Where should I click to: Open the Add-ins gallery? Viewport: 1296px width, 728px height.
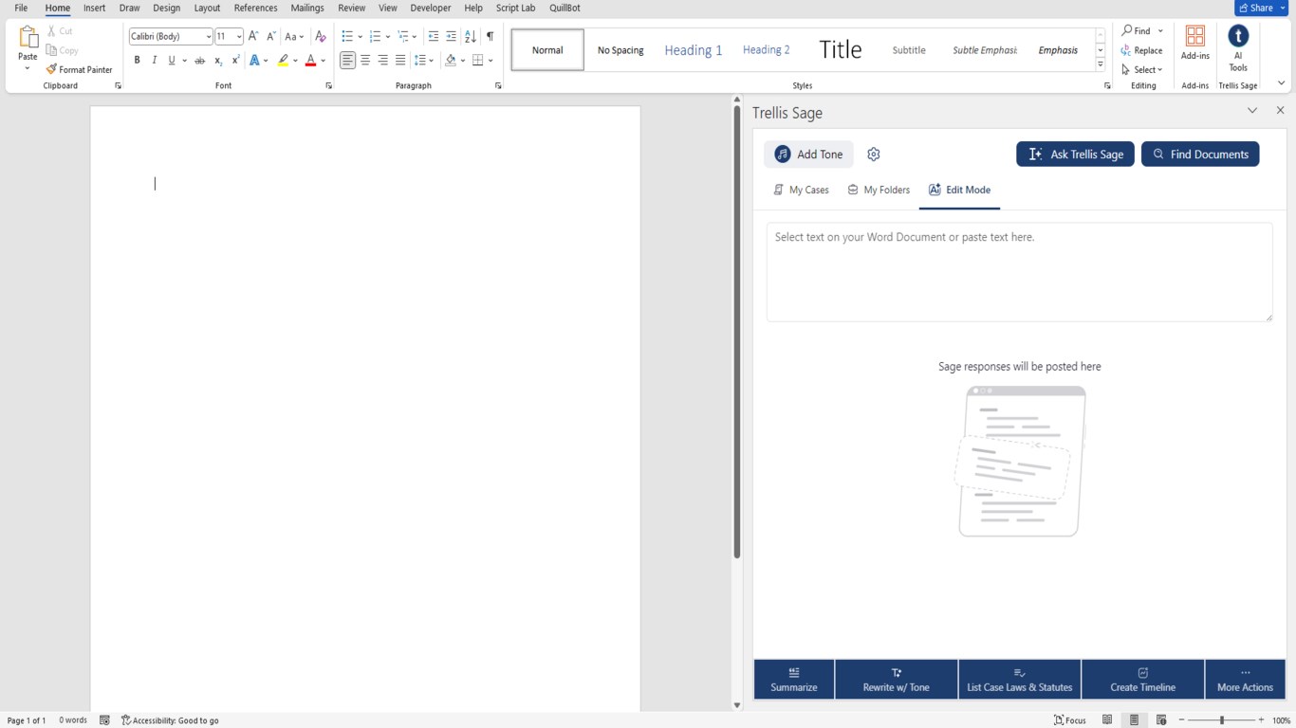pos(1195,44)
